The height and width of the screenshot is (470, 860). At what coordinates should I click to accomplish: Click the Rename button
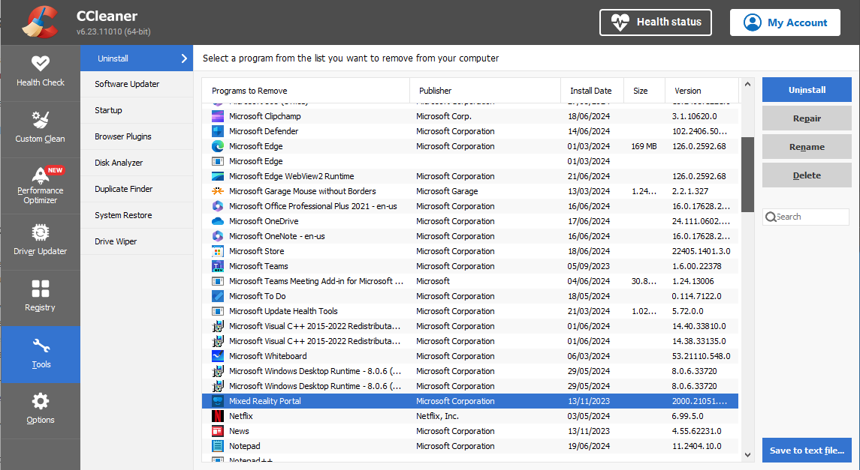(807, 147)
